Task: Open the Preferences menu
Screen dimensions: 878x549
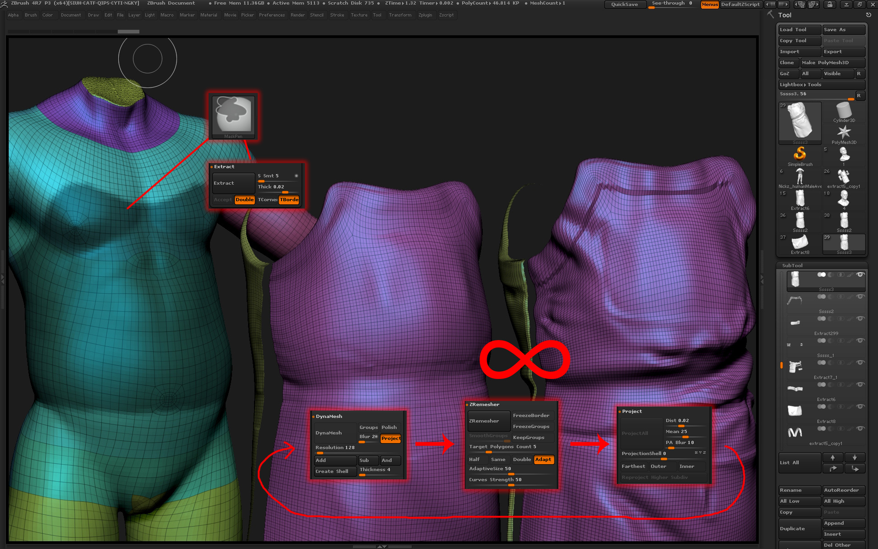Action: coord(272,15)
